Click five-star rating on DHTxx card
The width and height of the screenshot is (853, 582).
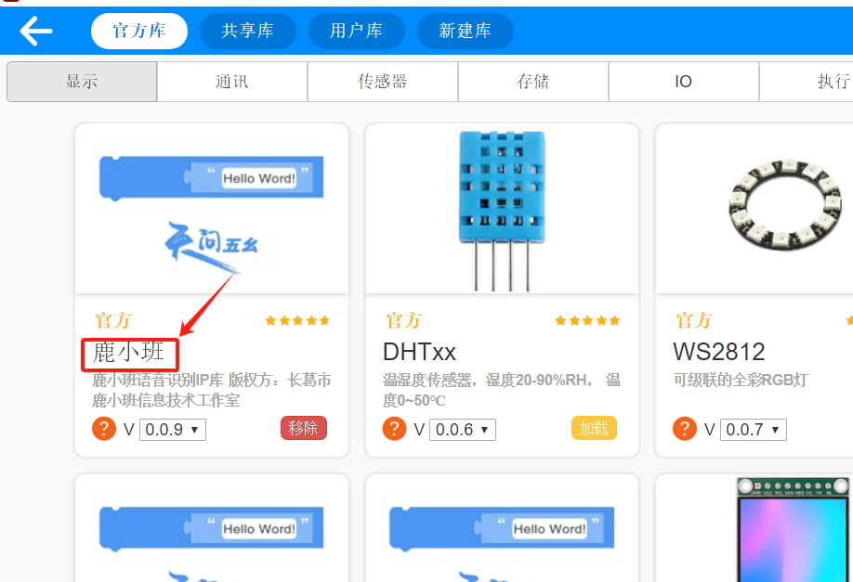587,320
